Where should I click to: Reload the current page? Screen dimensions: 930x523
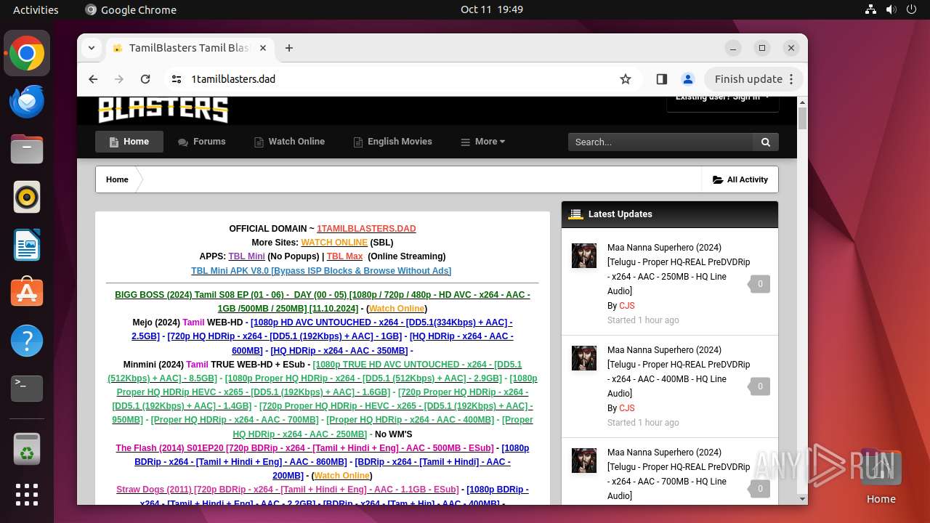[145, 79]
